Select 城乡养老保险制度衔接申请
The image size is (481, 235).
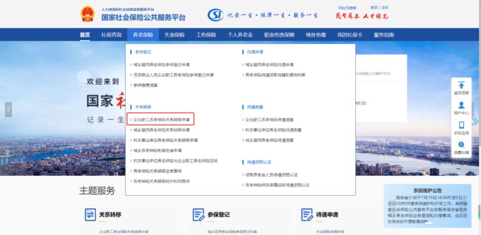coord(158,150)
